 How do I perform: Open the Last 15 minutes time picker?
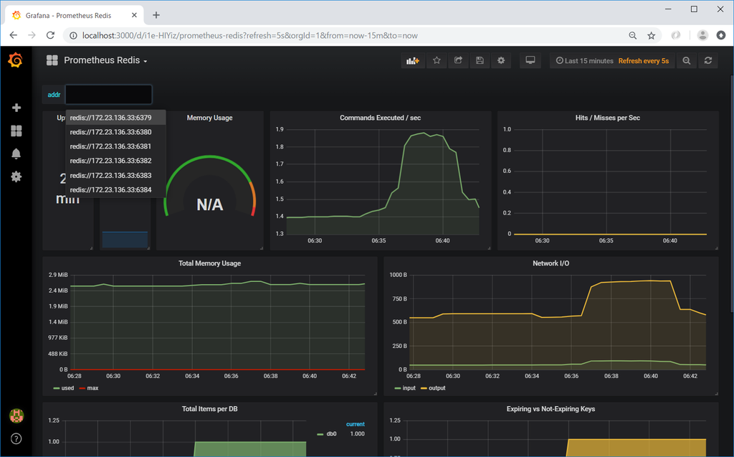point(584,61)
